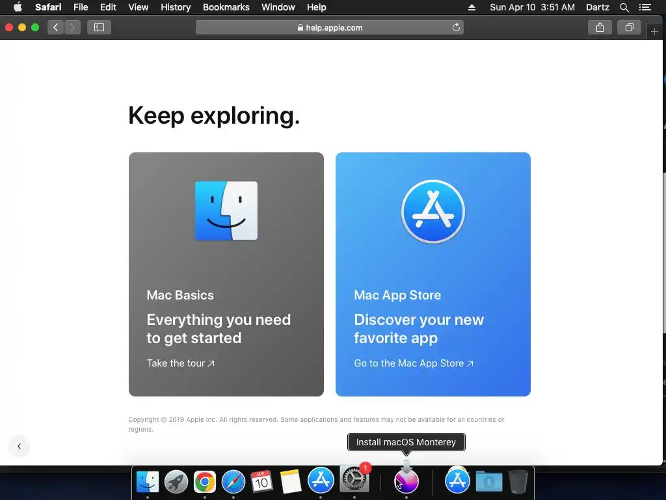The height and width of the screenshot is (500, 666).
Task: Show the tab overview
Action: click(x=629, y=27)
